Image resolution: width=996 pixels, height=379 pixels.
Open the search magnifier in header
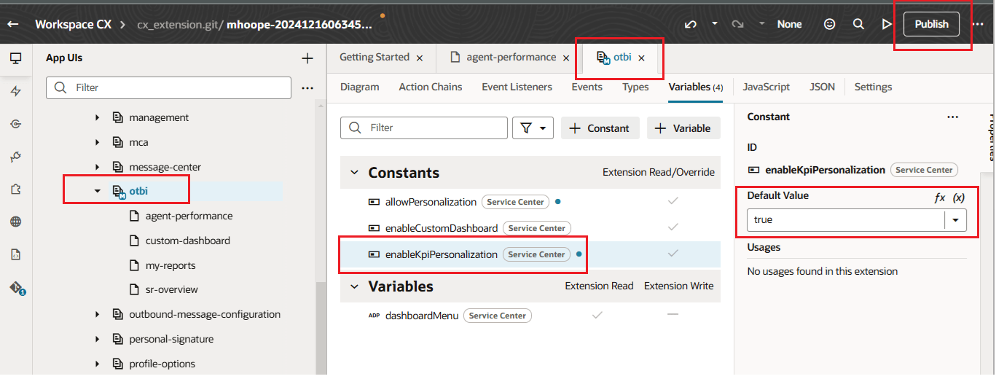point(858,24)
